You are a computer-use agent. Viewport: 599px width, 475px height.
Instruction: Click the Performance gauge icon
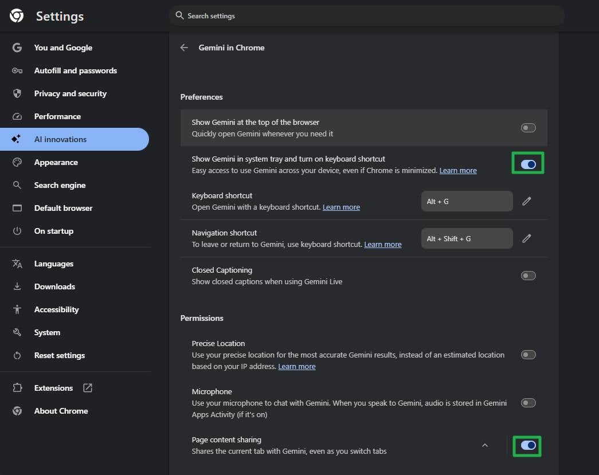pos(17,116)
